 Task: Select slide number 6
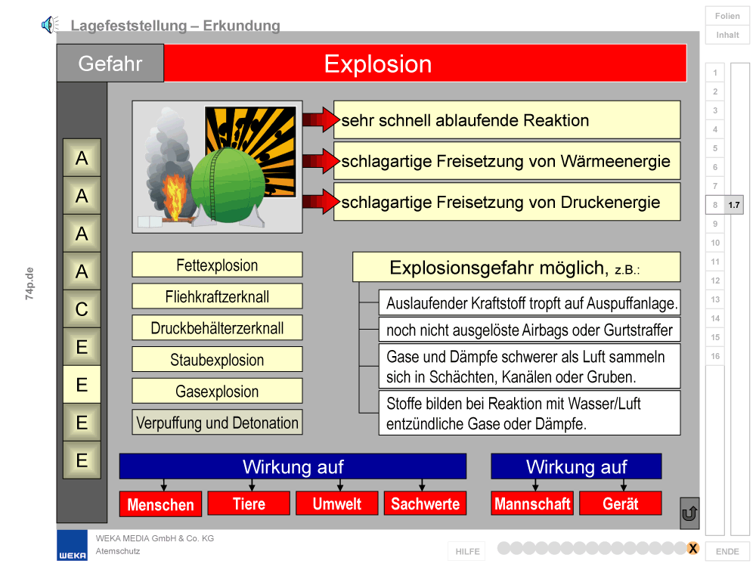[x=715, y=167]
